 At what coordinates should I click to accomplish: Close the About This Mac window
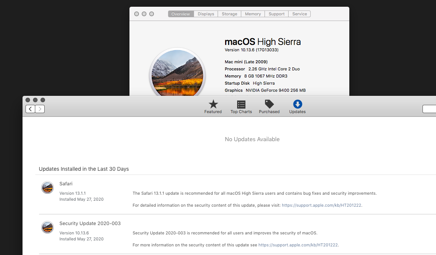pyautogui.click(x=137, y=14)
